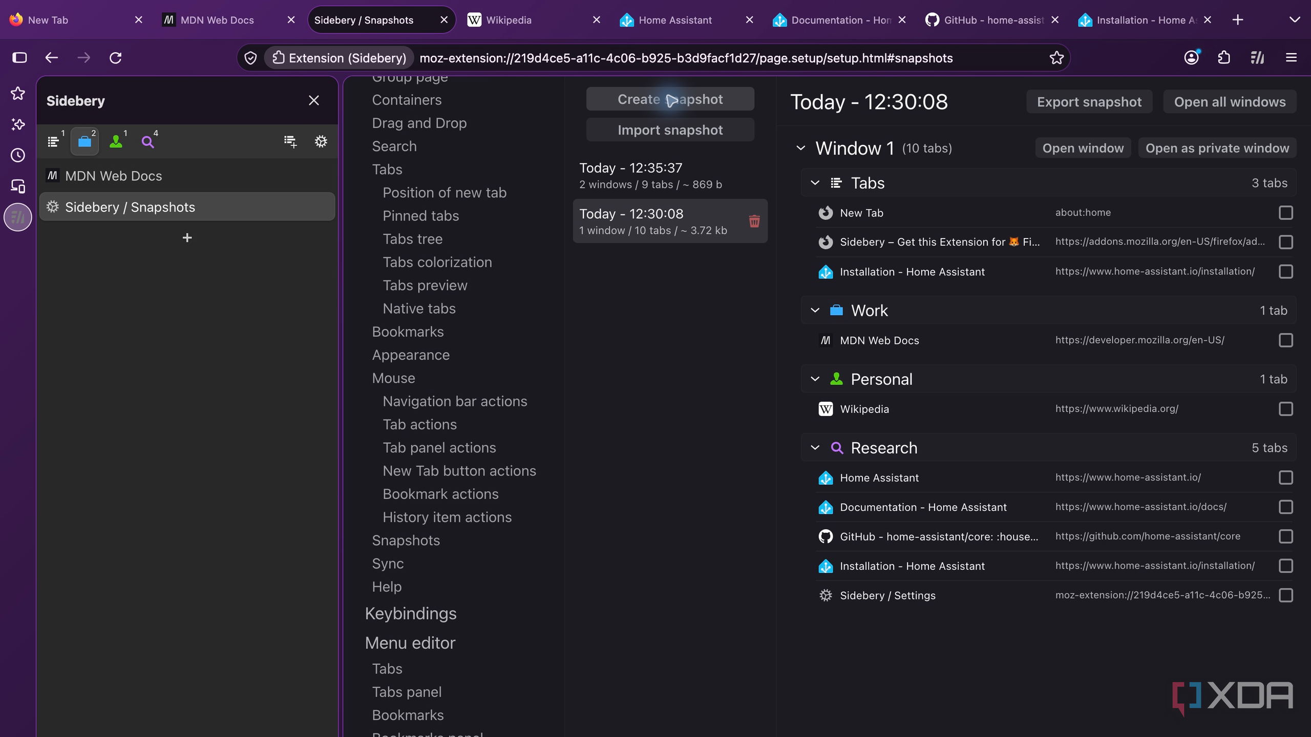Viewport: 1311px width, 737px height.
Task: Open Sidebery settings gear icon
Action: 321,141
